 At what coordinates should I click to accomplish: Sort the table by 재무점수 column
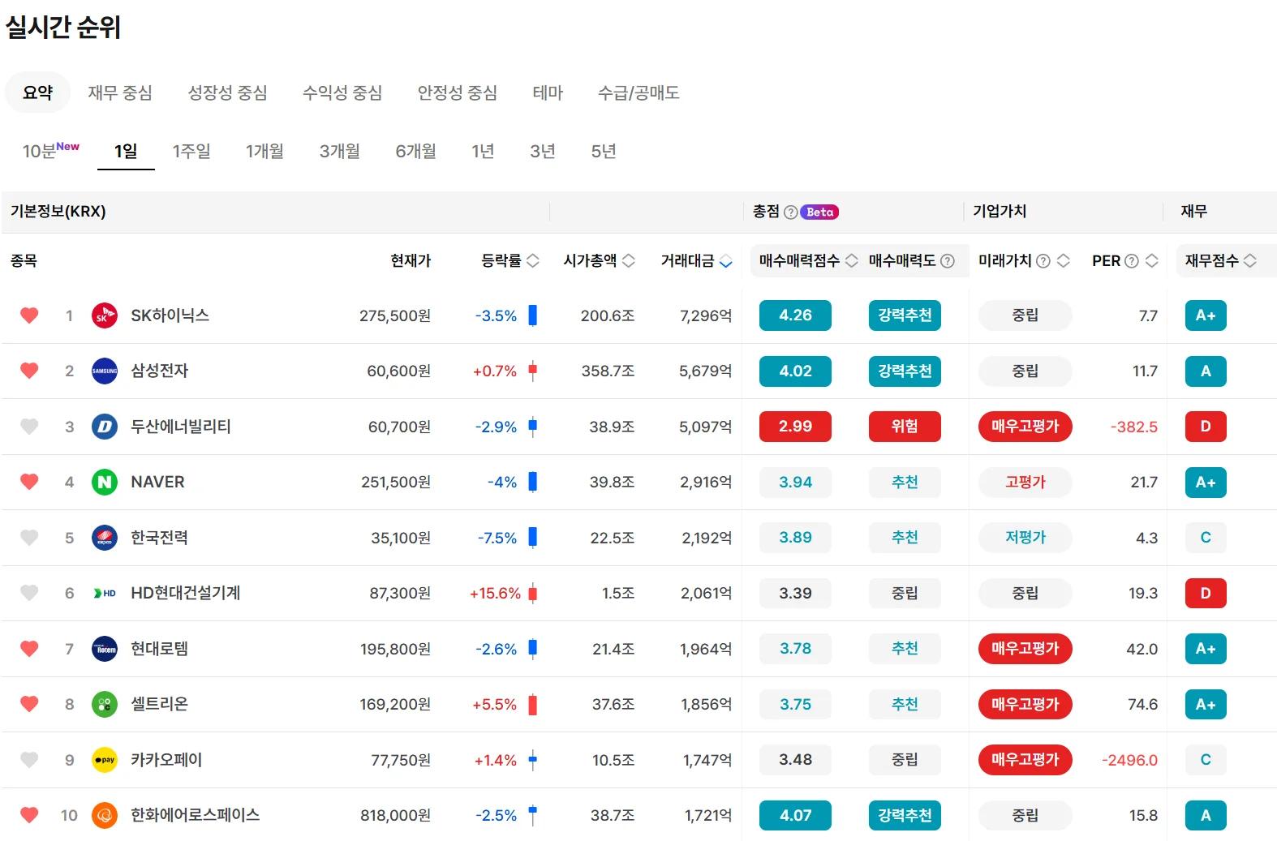1220,260
